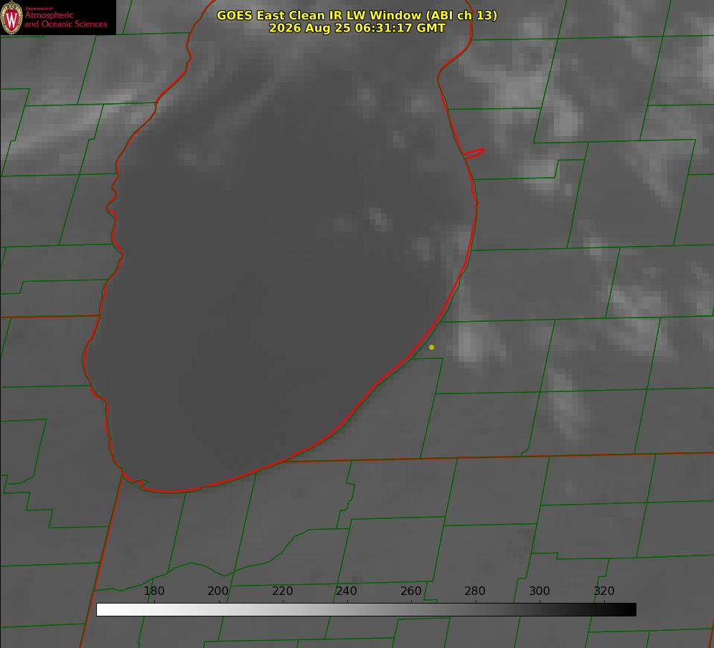This screenshot has height=648, width=714.
Task: Click the colorbar label 320
Action: pyautogui.click(x=604, y=591)
